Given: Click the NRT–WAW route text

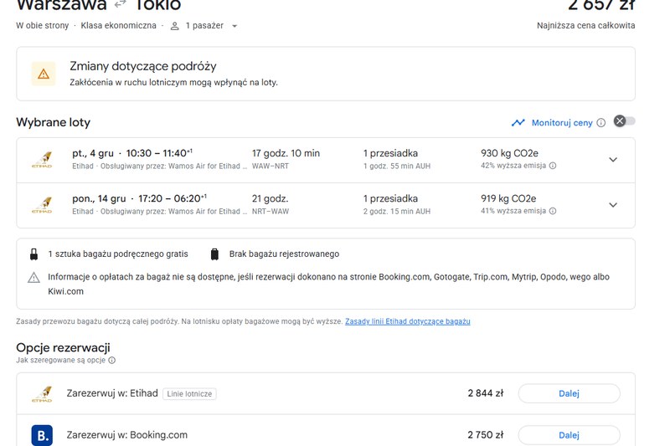Looking at the screenshot, I should (x=271, y=211).
